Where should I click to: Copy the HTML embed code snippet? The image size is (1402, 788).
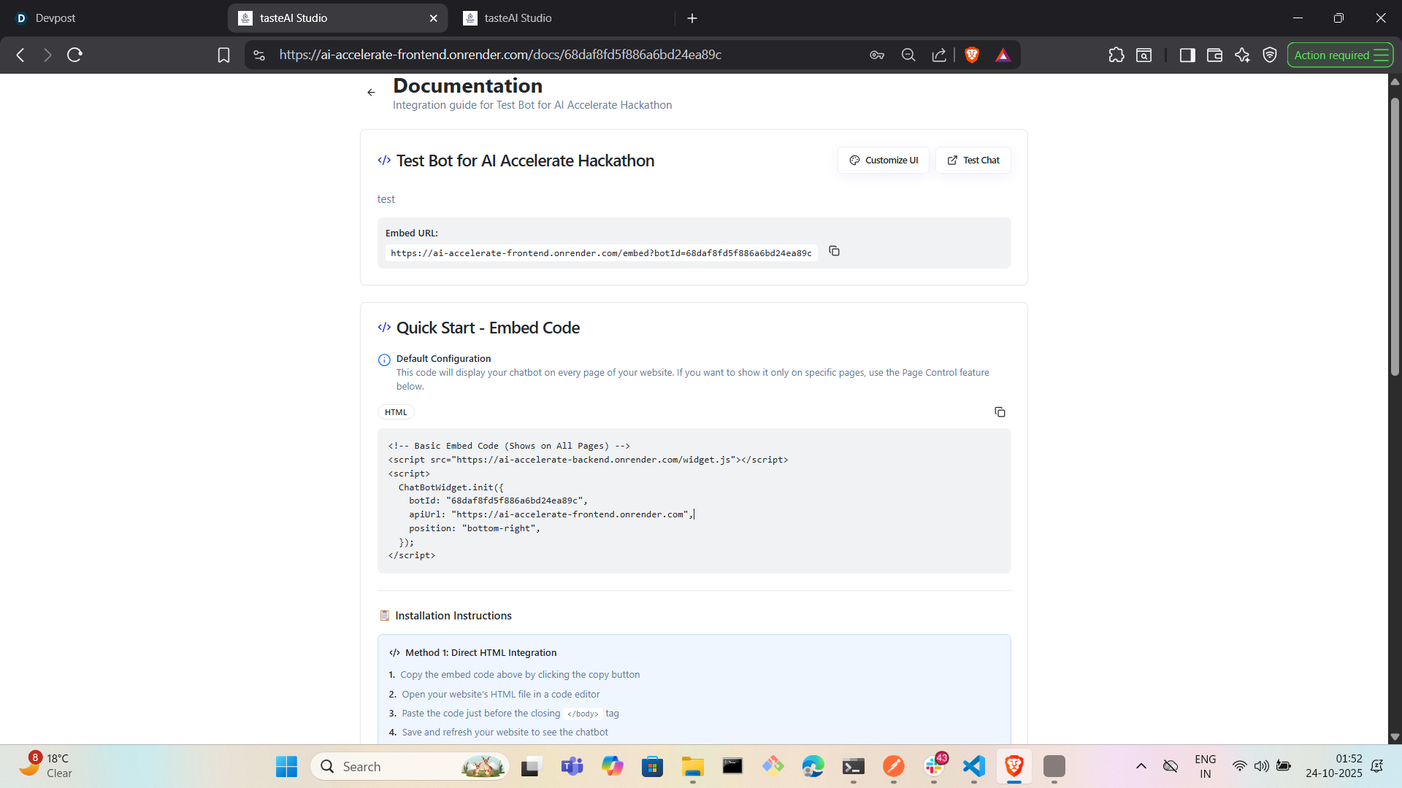coord(1000,412)
